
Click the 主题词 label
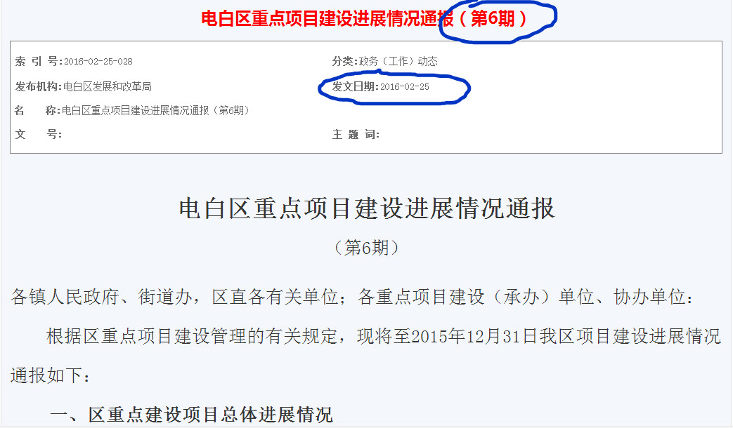pyautogui.click(x=356, y=135)
